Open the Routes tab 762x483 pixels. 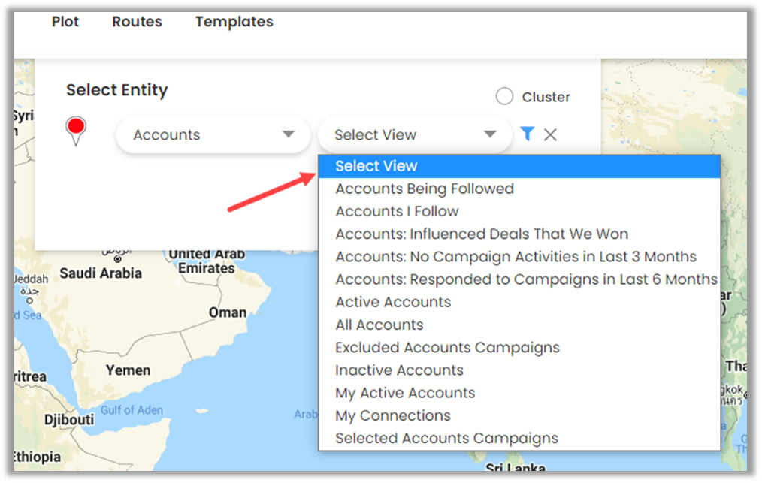point(137,22)
